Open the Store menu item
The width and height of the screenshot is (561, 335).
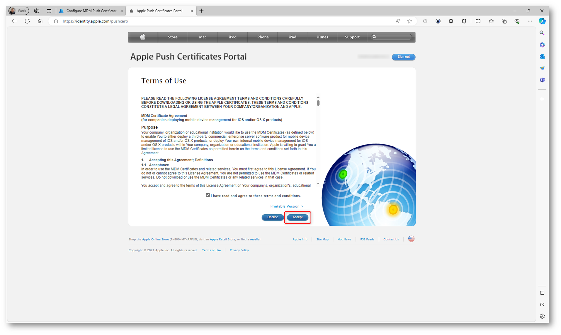173,37
